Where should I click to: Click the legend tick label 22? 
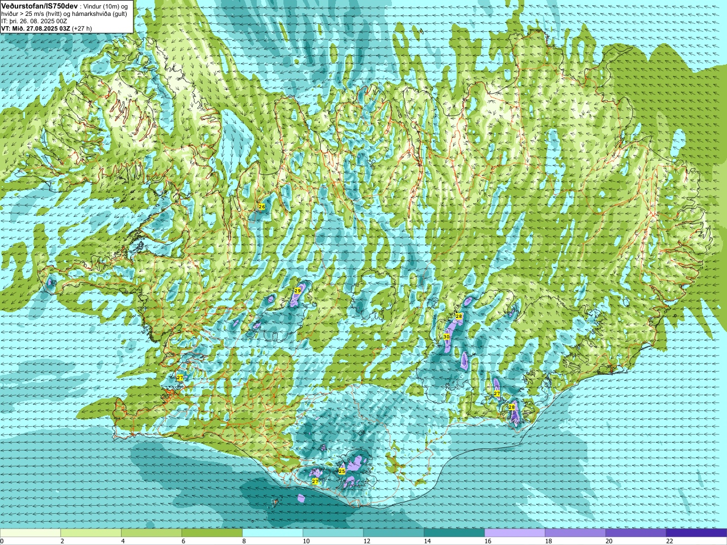point(670,541)
